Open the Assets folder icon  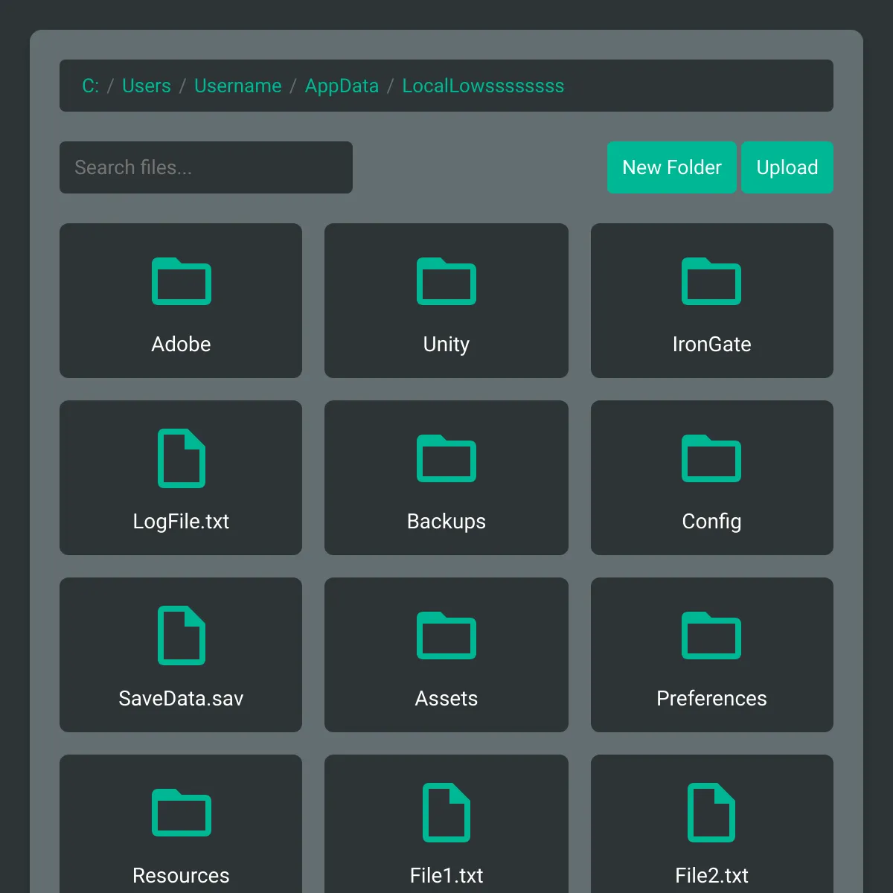(446, 636)
